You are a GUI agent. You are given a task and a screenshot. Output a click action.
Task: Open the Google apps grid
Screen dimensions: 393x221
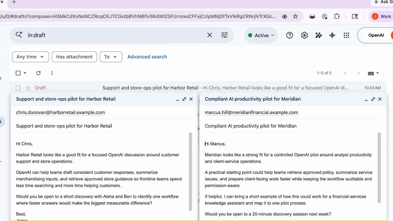tap(346, 35)
